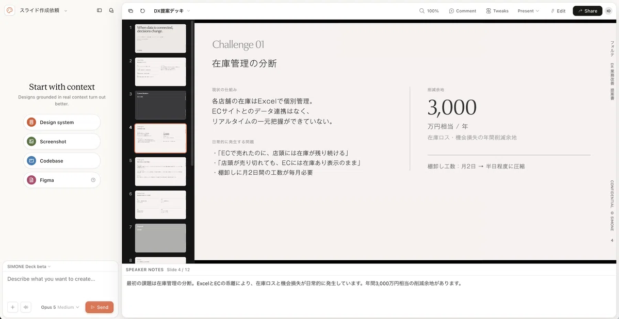Click the palette logo icon

coord(9,10)
